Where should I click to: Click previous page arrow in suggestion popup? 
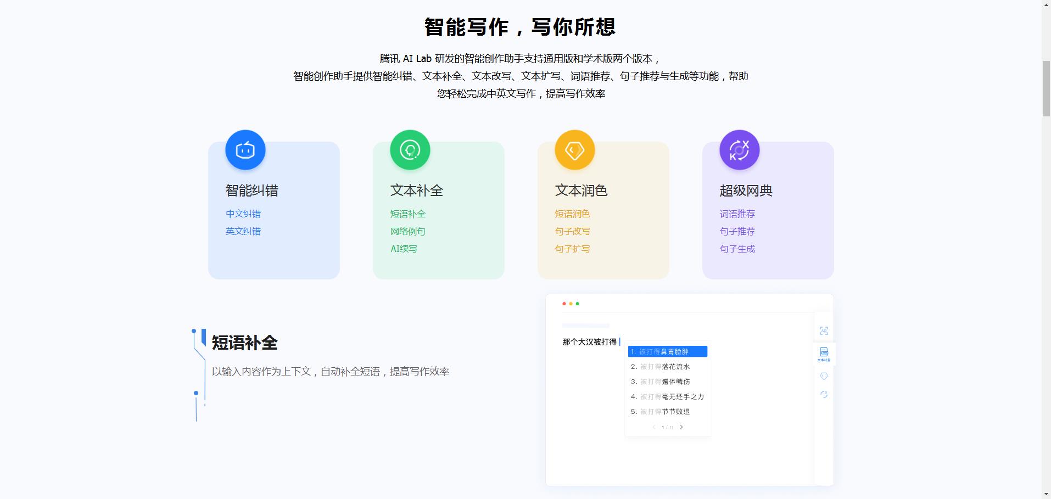click(653, 427)
